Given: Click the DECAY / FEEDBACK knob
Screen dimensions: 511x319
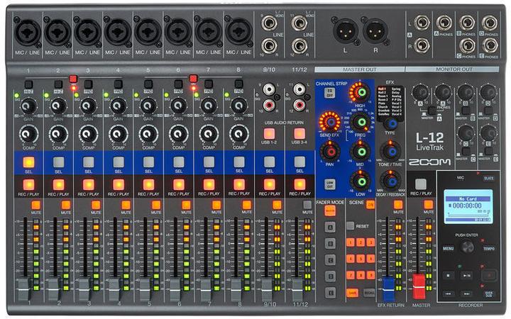Looking at the screenshot, I should (x=391, y=181).
